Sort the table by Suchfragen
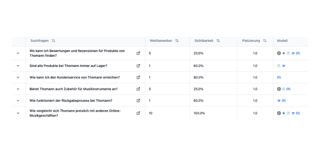Image resolution: width=320 pixels, height=160 pixels. pyautogui.click(x=53, y=41)
